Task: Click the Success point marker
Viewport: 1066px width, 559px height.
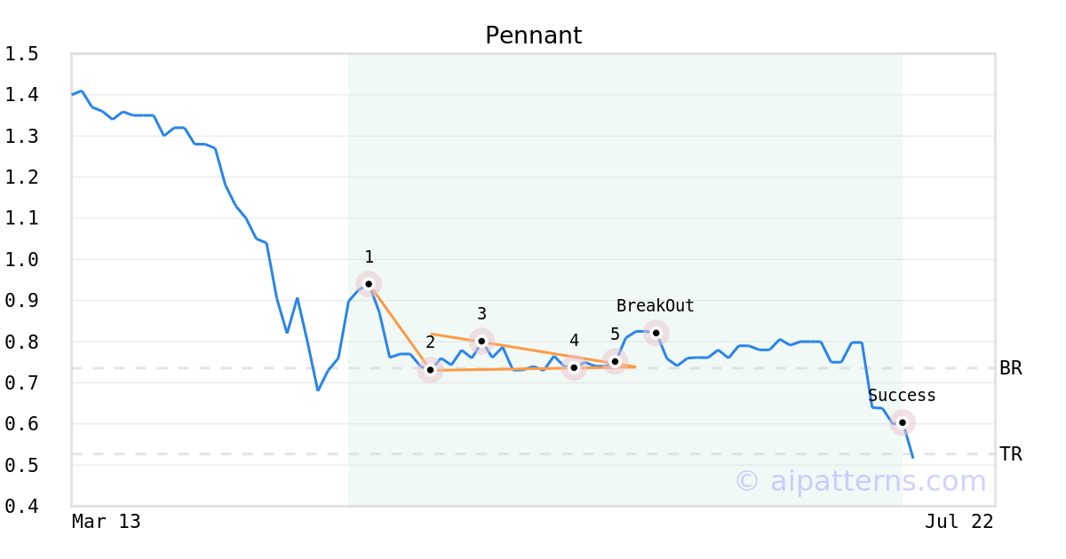Action: pos(902,422)
